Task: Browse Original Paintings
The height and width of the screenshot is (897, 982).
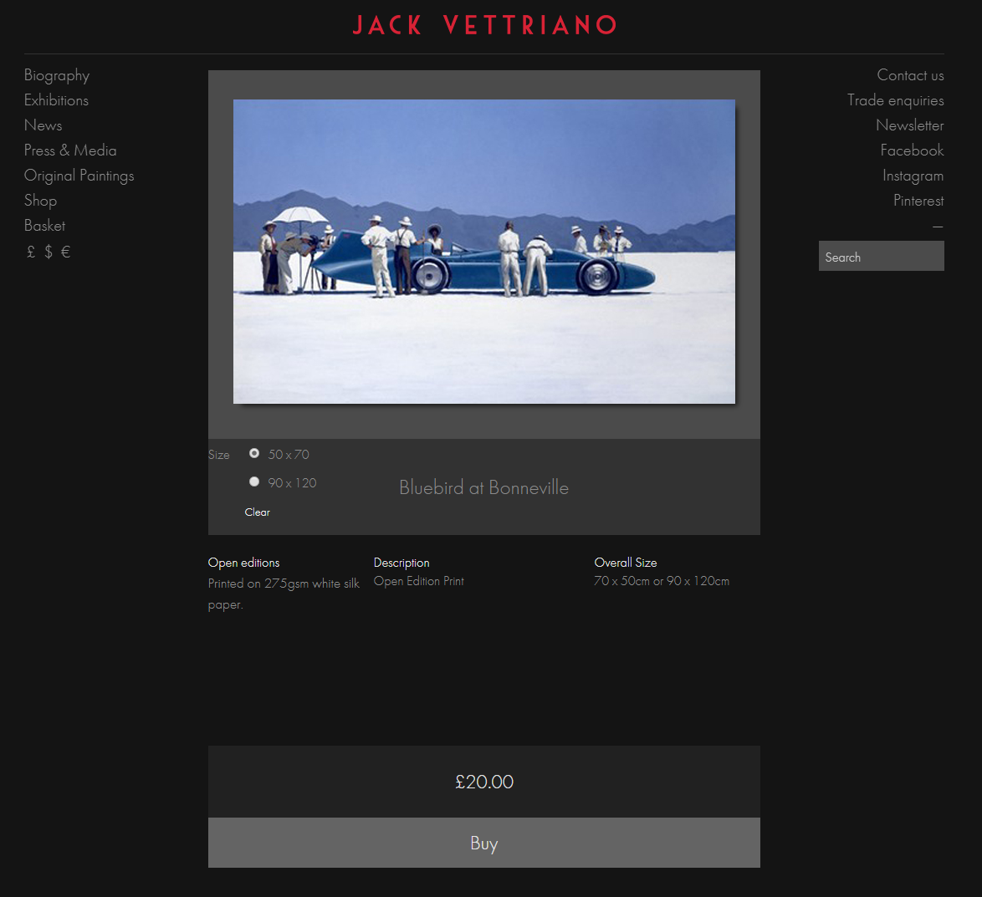Action: coord(79,176)
